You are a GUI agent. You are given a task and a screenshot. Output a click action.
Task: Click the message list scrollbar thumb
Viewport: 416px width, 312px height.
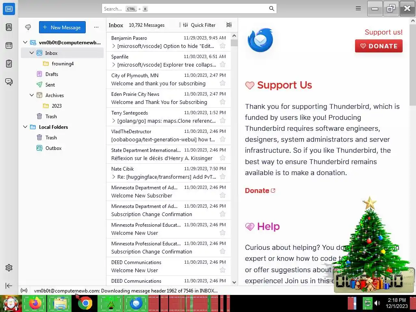point(234,43)
